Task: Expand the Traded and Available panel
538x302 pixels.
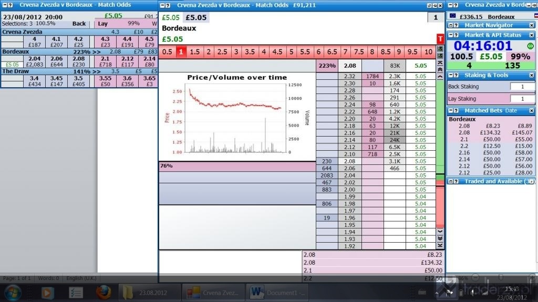Action: click(451, 181)
